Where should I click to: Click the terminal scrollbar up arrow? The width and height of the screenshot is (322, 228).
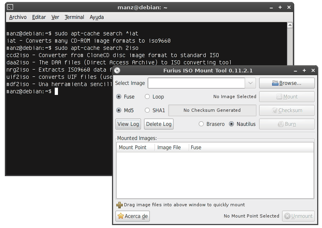point(290,25)
